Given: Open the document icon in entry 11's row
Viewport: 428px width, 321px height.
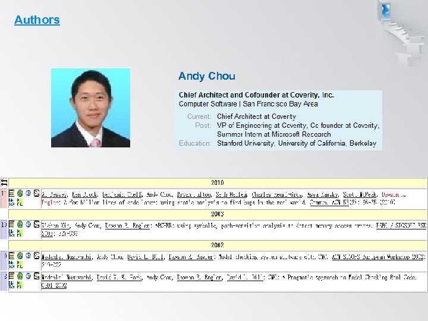Looking at the screenshot, I should click(11, 194).
